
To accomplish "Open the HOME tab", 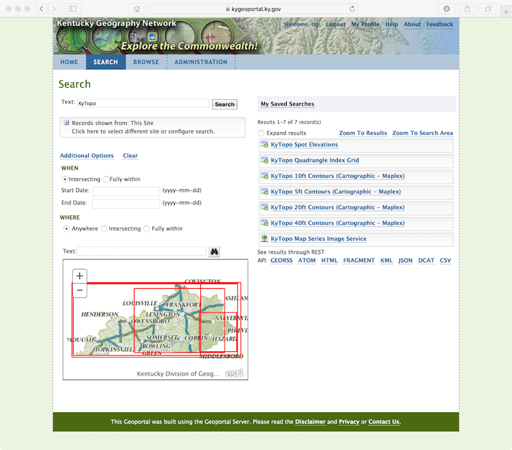I will [69, 62].
